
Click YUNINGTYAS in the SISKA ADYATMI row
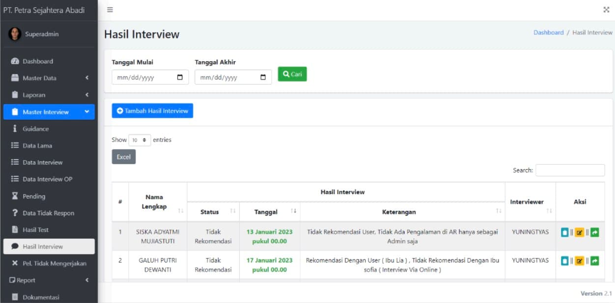(x=531, y=232)
